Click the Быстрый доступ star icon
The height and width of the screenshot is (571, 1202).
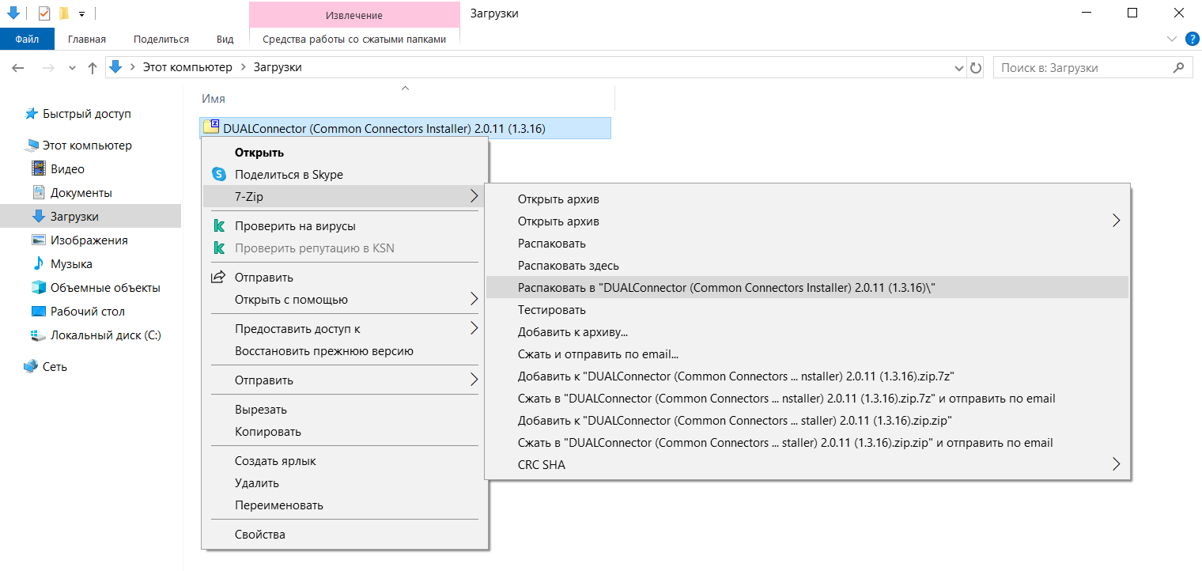(x=32, y=114)
